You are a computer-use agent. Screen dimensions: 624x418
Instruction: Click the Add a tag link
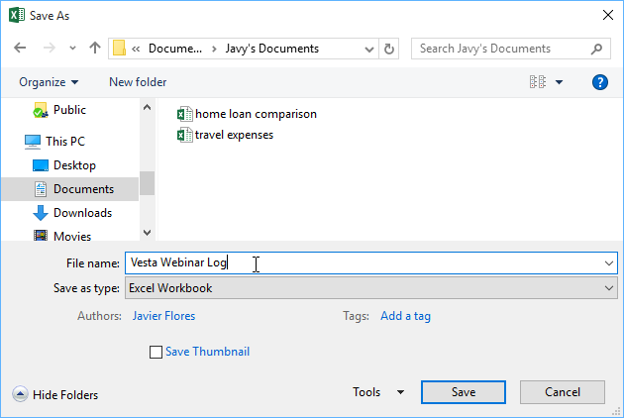405,316
